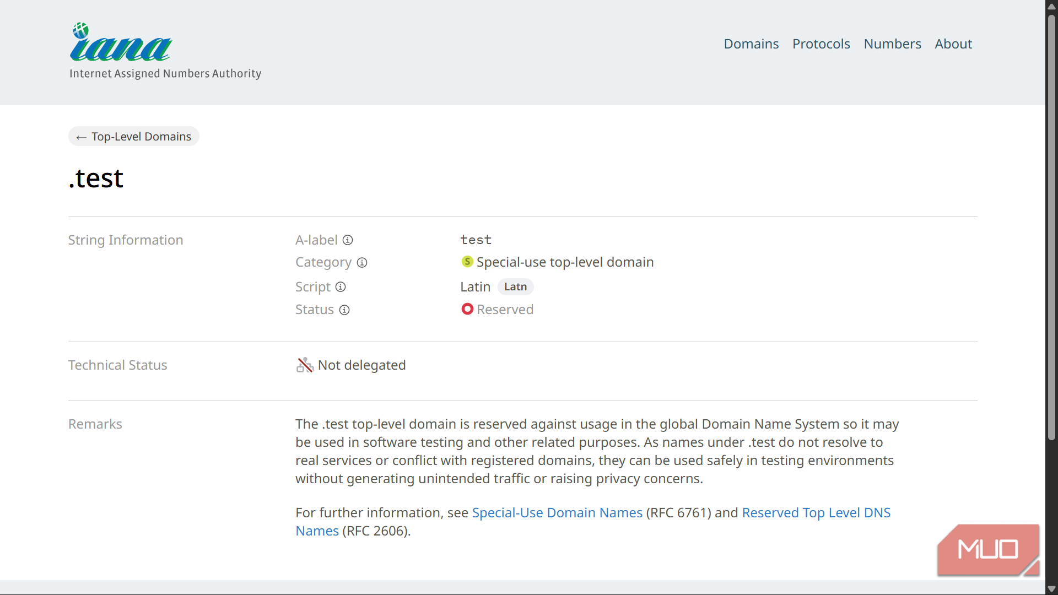Click the green Special-use category badge icon
1058x595 pixels.
[467, 262]
